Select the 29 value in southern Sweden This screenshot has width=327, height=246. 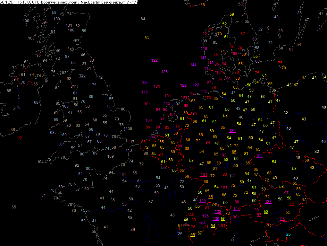pyautogui.click(x=281, y=31)
